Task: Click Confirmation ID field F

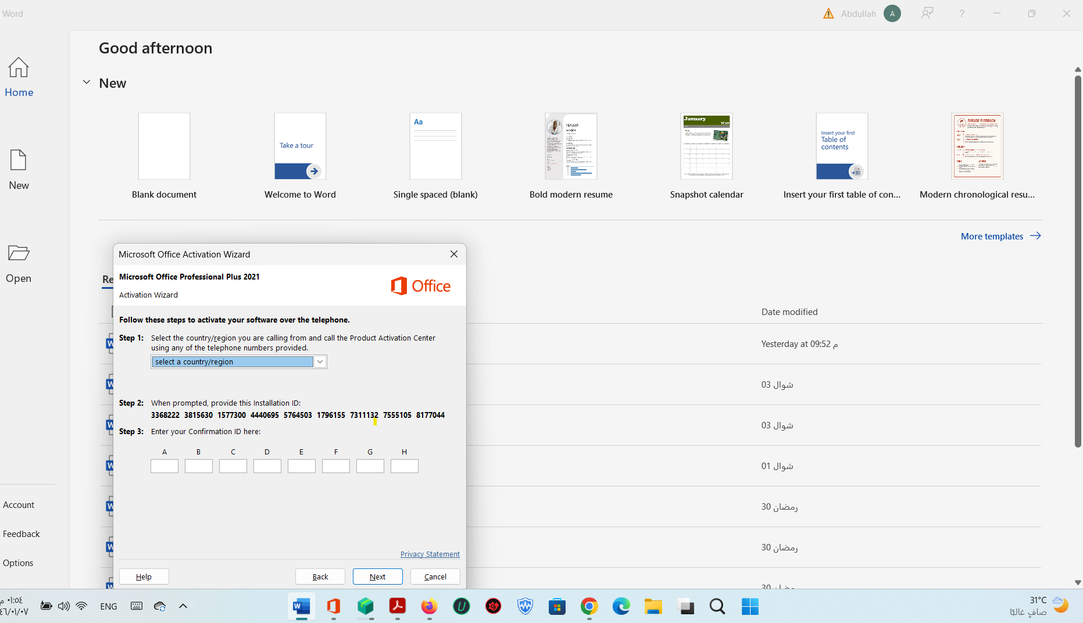Action: (x=336, y=466)
